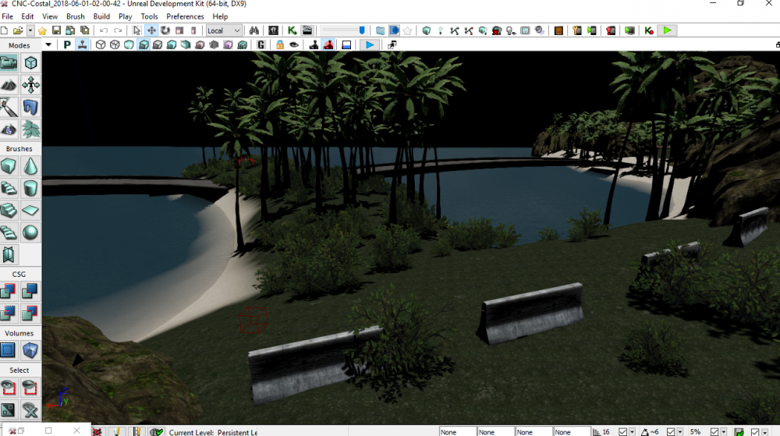This screenshot has height=436, width=780.
Task: Activate the Rotate widget mode
Action: click(x=165, y=31)
